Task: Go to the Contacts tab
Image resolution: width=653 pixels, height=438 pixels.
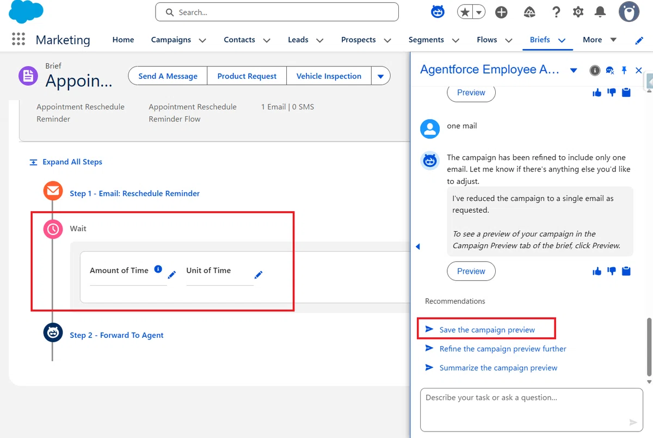Action: (x=239, y=40)
